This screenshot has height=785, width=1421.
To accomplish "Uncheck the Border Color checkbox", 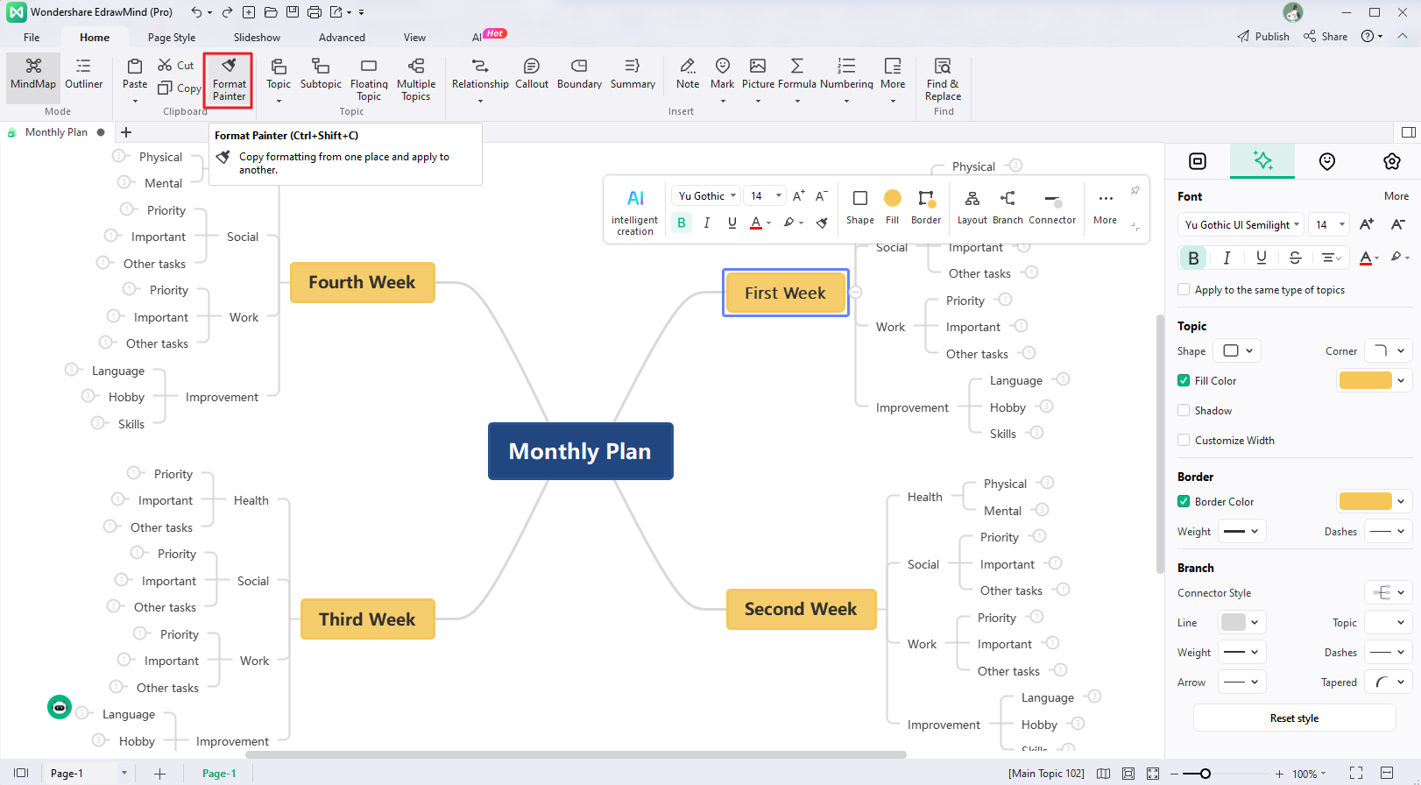I will pos(1184,502).
